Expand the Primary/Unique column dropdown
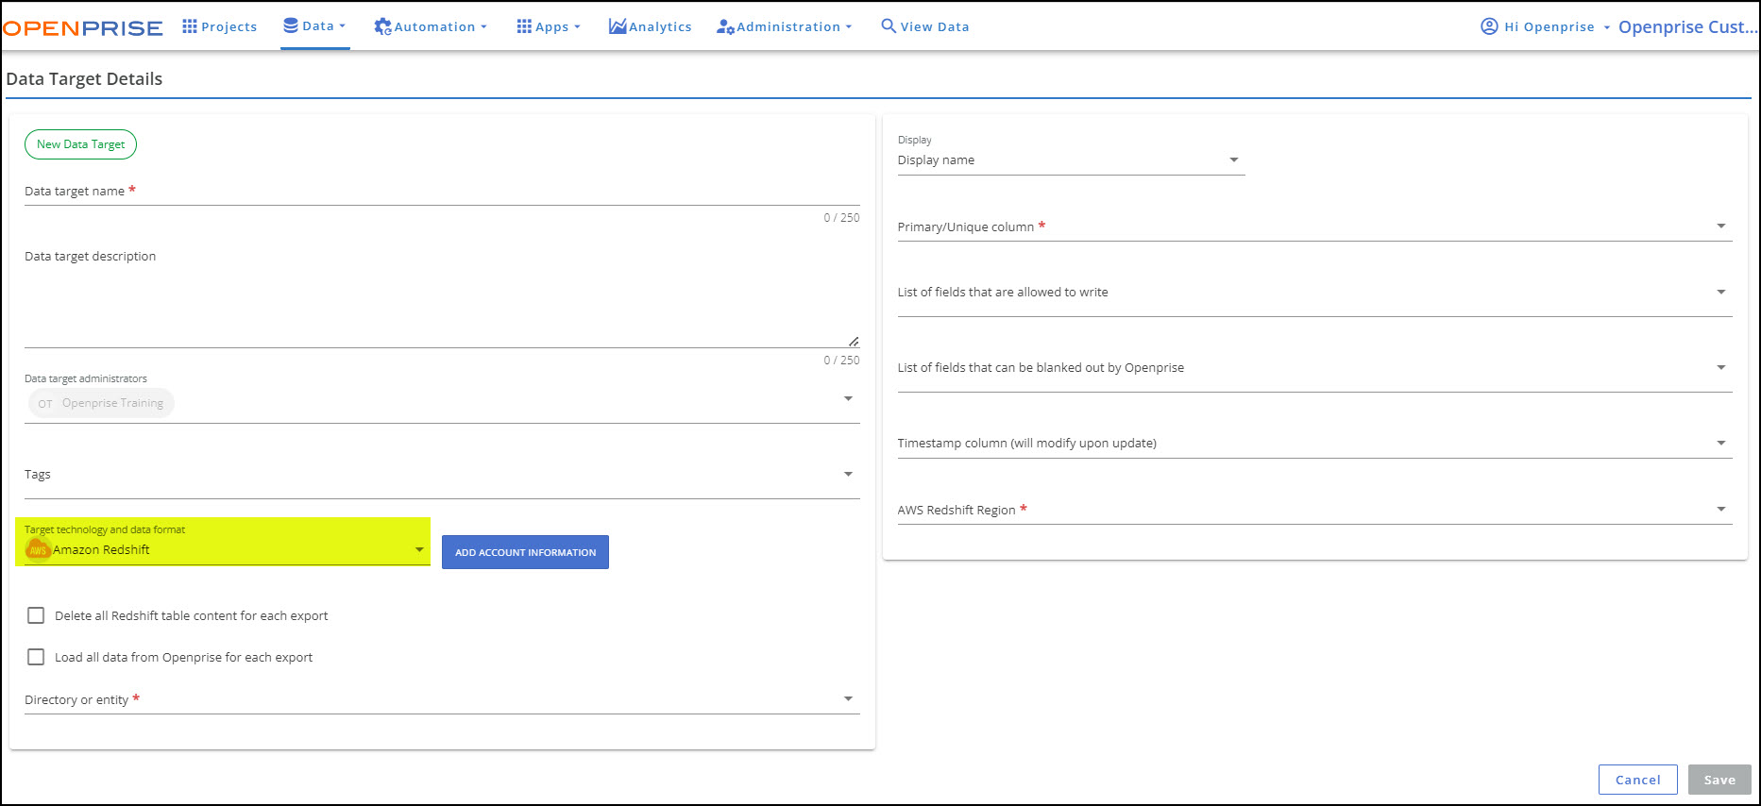 1720,226
